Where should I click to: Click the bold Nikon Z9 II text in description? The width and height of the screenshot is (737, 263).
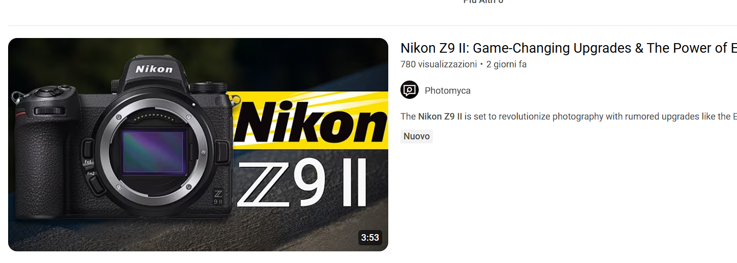coord(440,117)
